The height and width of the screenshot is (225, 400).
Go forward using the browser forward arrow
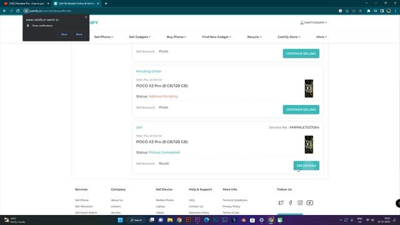pyautogui.click(x=11, y=11)
